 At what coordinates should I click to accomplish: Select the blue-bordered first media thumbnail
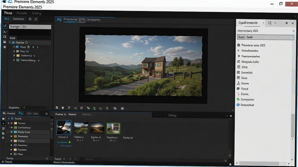(x=64, y=127)
